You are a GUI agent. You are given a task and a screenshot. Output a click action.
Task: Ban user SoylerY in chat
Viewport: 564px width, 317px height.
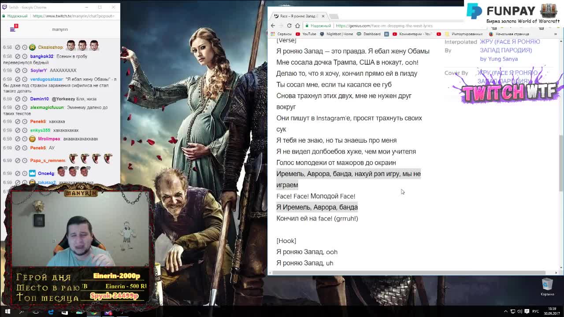[18, 70]
